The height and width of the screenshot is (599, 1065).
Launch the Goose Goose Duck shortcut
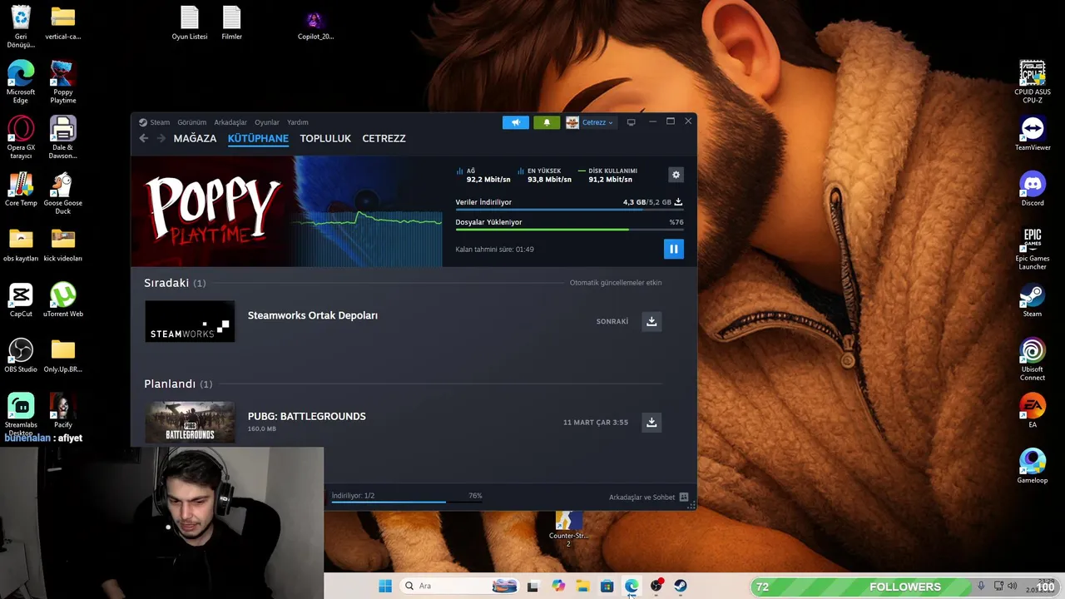click(62, 193)
